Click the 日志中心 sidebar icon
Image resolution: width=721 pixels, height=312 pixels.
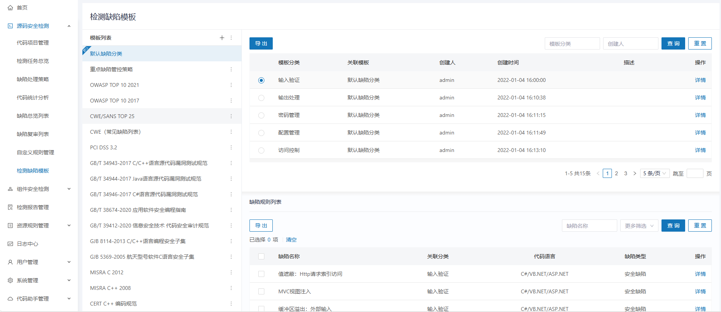coord(10,244)
